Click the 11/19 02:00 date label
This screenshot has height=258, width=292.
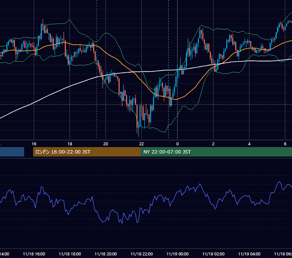(213, 254)
